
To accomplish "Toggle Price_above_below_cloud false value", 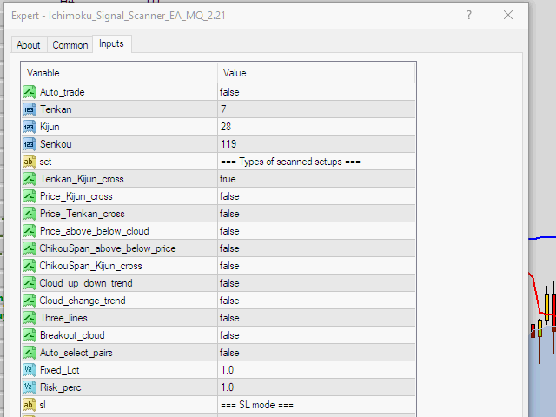I will 317,231.
